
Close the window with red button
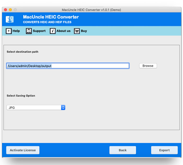5,10
